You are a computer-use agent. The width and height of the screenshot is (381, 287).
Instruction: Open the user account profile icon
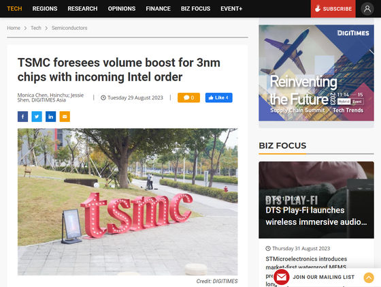[x=367, y=9]
